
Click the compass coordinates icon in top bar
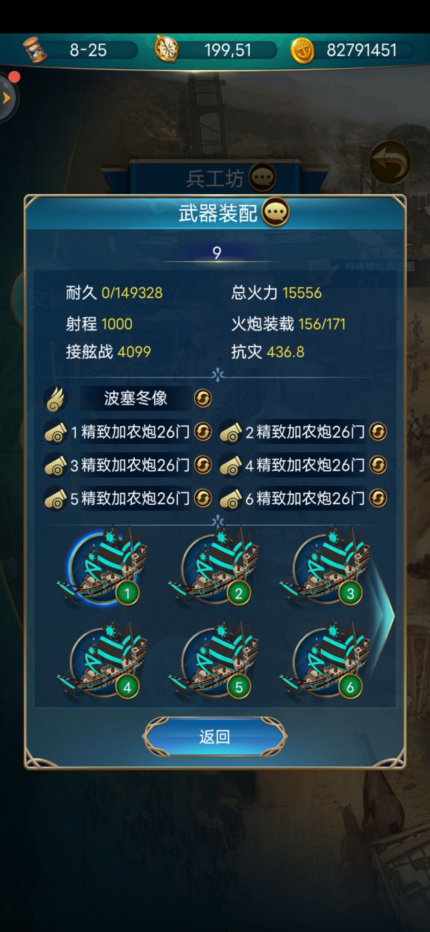pos(166,49)
